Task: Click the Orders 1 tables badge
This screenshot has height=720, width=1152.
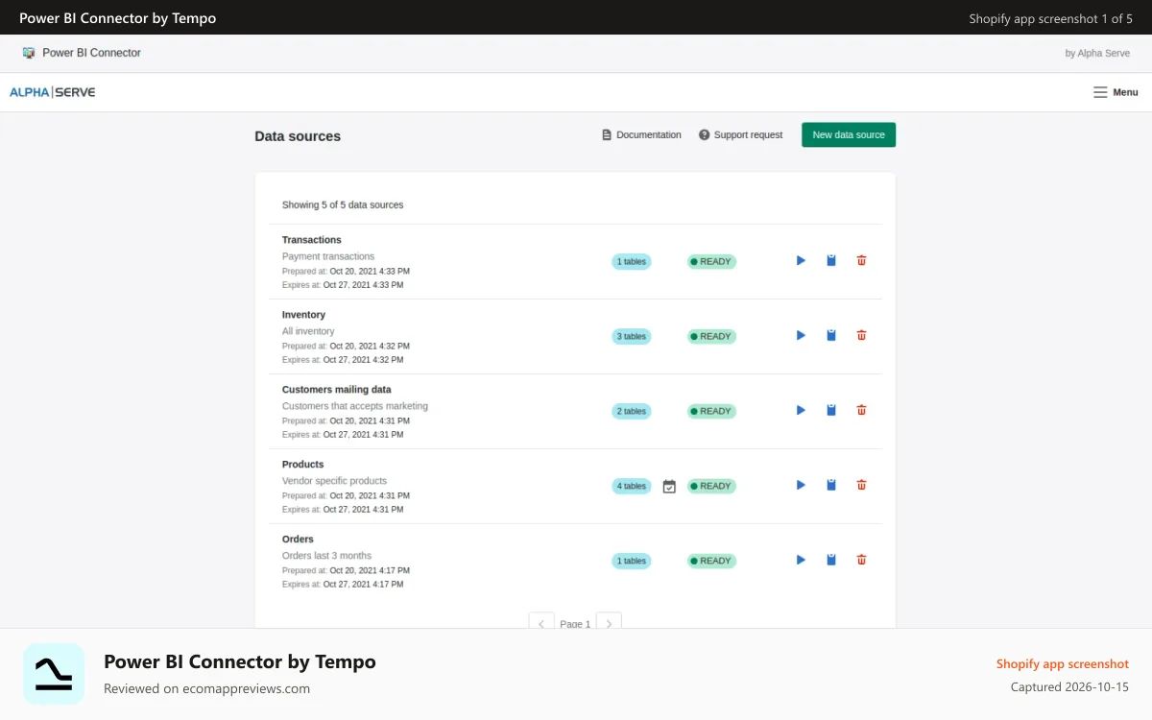Action: click(x=631, y=561)
